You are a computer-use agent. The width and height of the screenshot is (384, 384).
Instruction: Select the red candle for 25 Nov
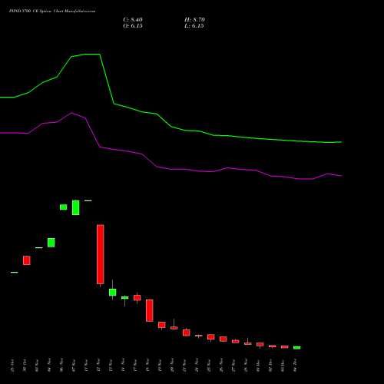211,337
